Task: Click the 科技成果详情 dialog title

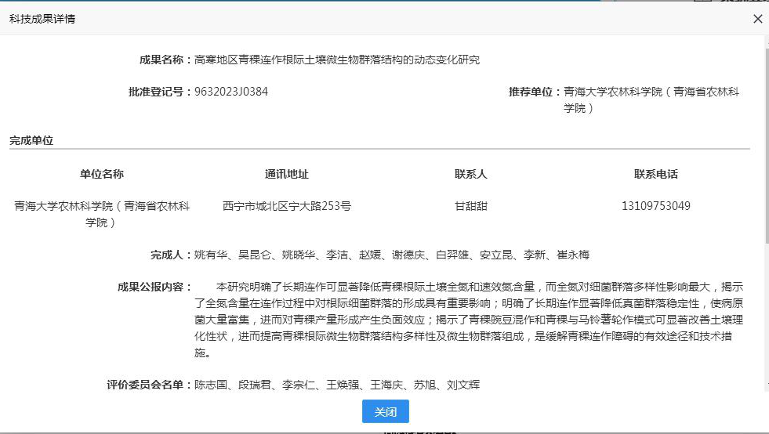Action: tap(42, 19)
